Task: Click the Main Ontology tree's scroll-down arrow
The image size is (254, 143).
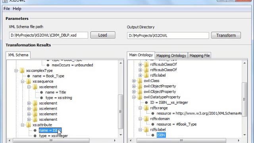Action: (244, 135)
